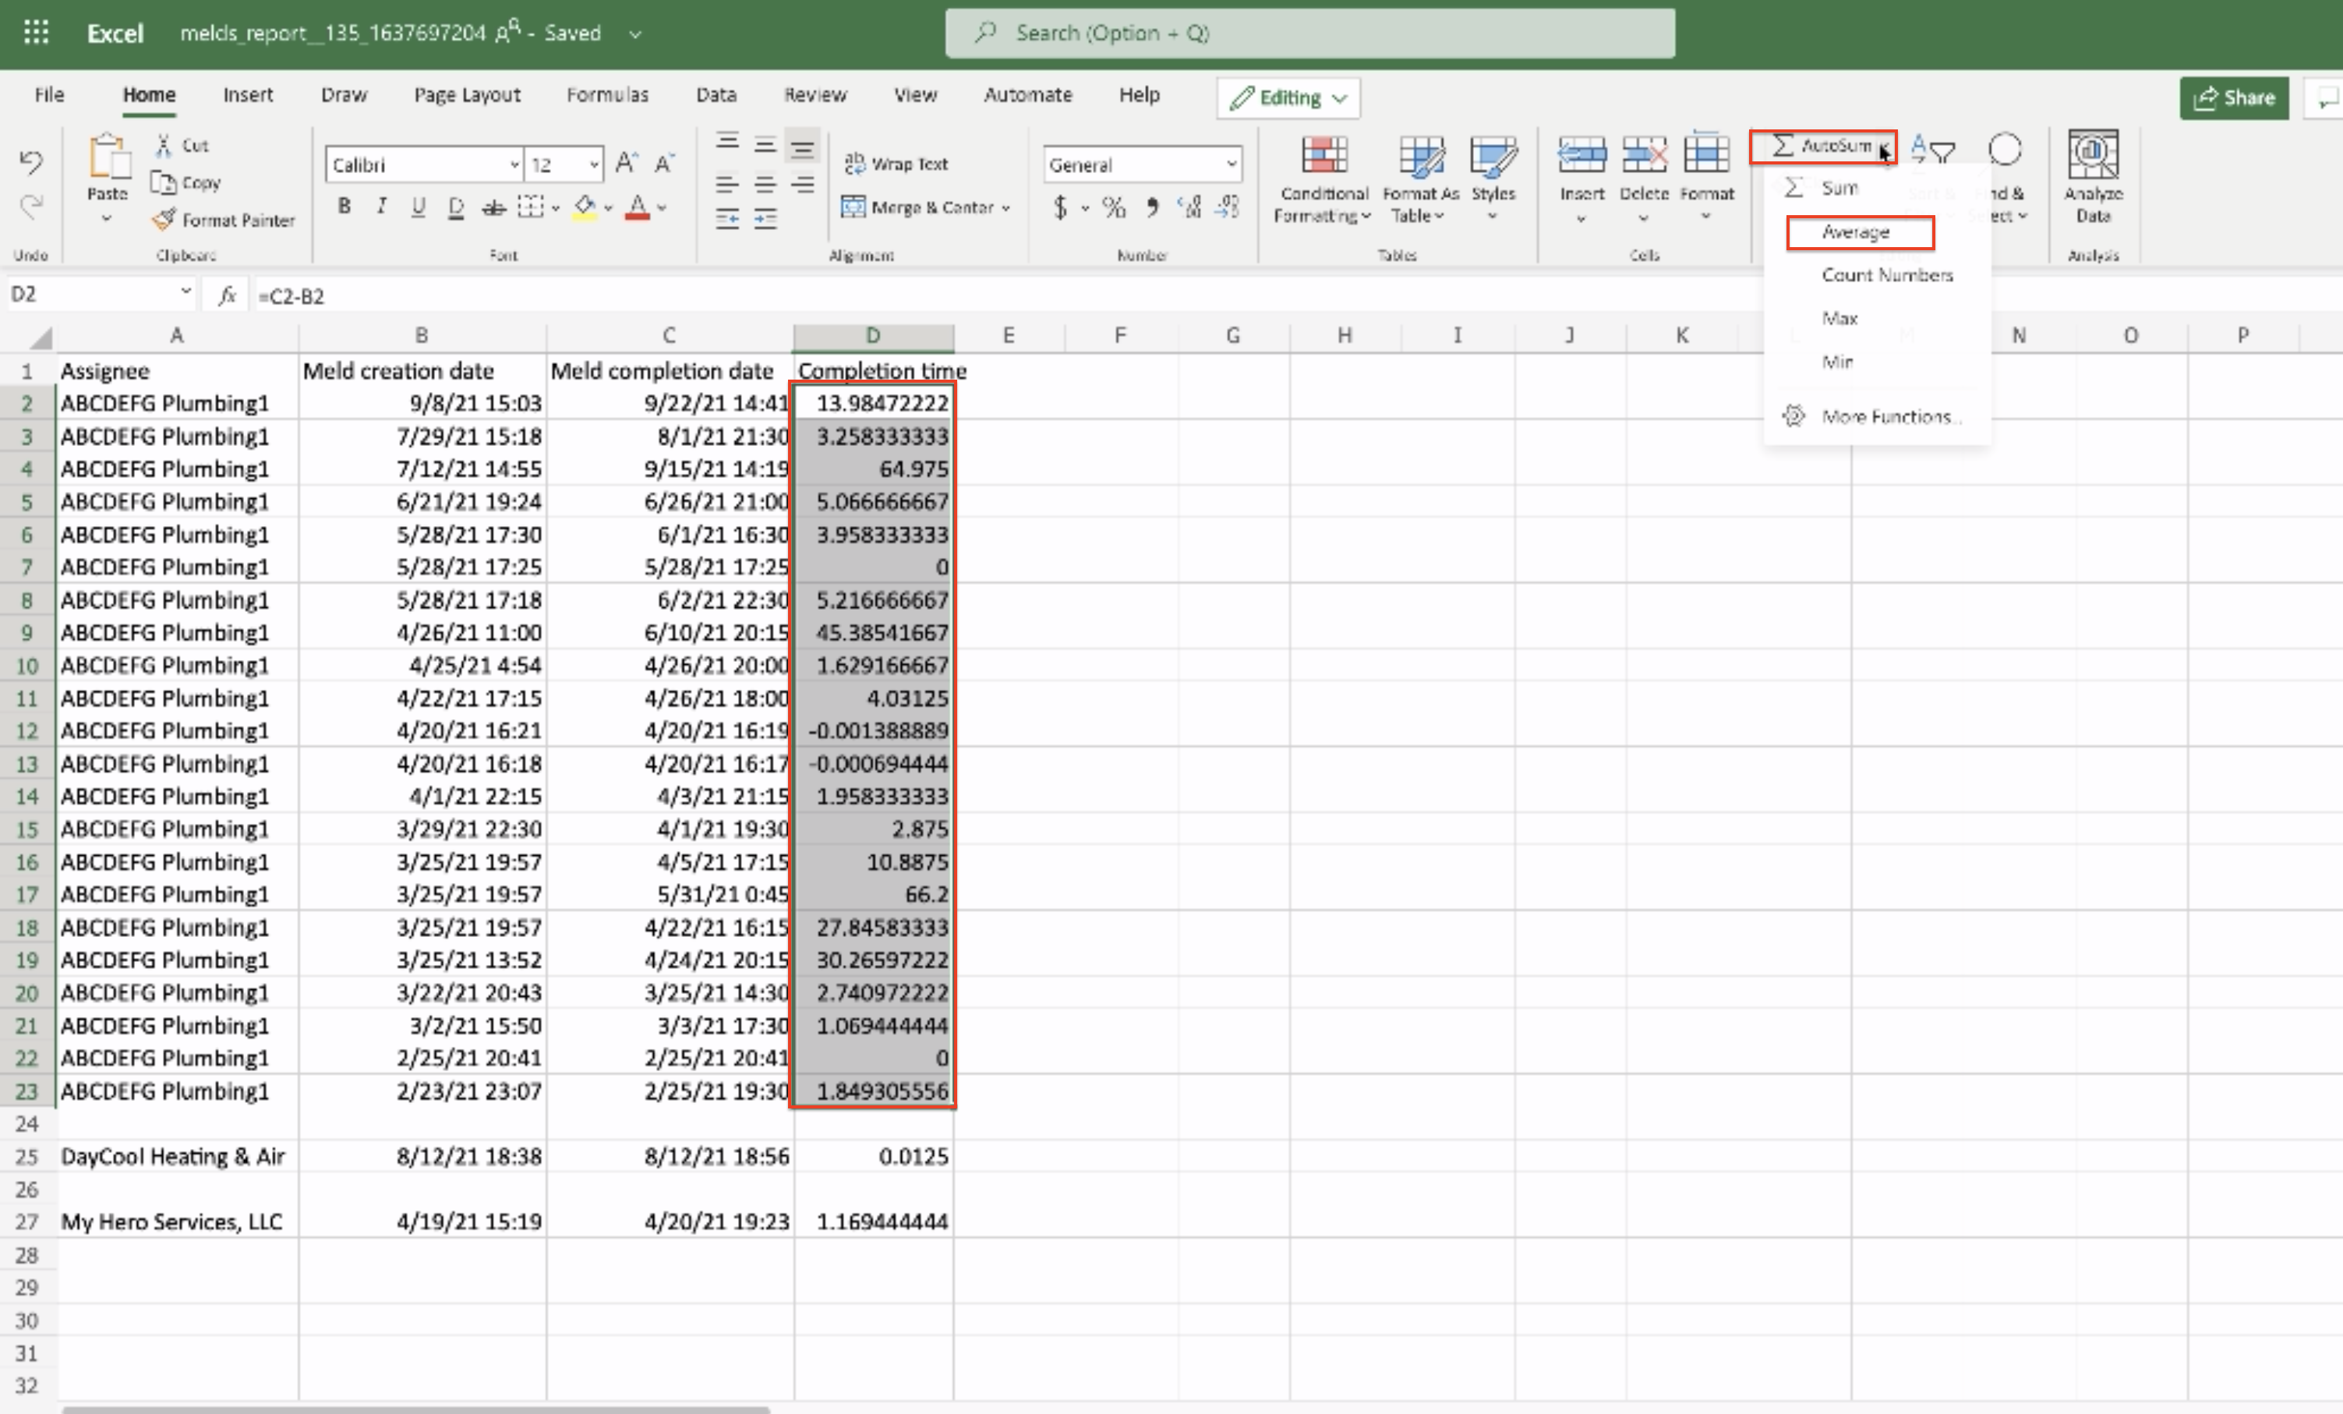
Task: Click the red font color swatch
Action: (x=637, y=207)
